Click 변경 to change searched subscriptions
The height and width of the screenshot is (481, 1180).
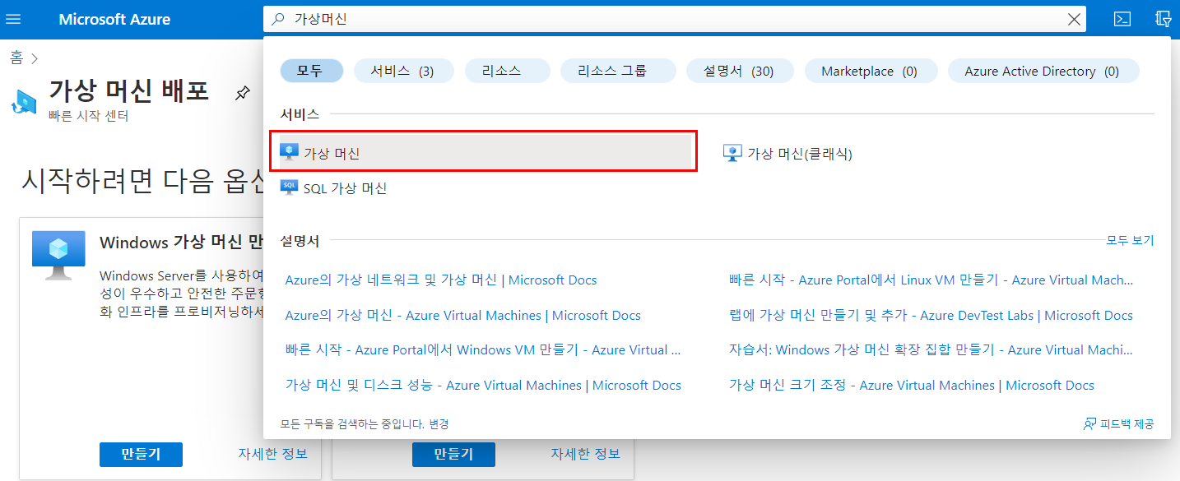pyautogui.click(x=439, y=424)
